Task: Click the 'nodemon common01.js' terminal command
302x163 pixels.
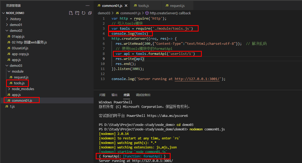Action: 207,129
